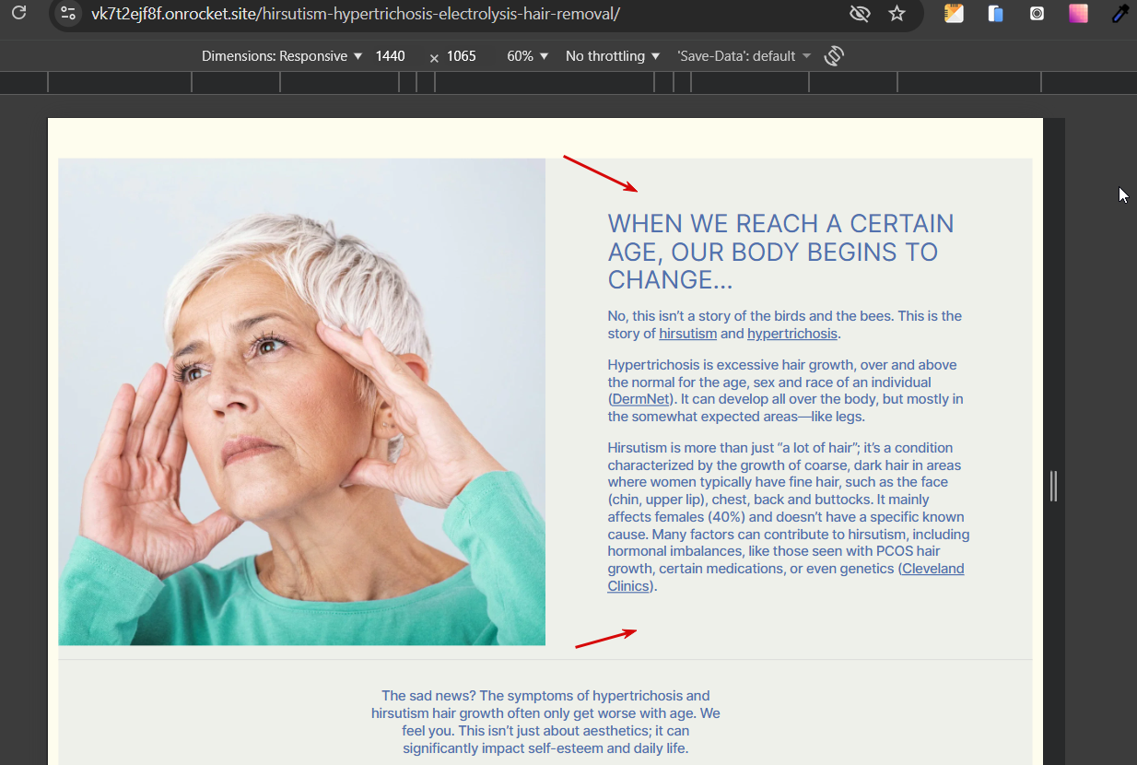Bookmark this page with the star icon
Viewport: 1137px width, 765px height.
pyautogui.click(x=897, y=14)
